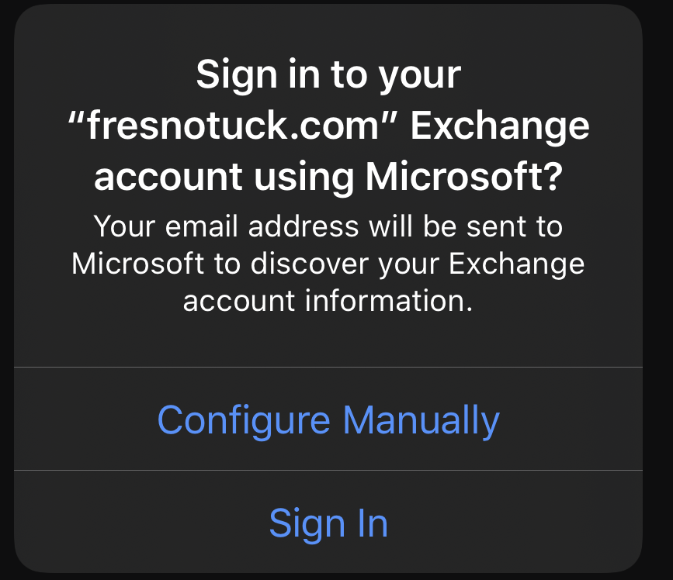Tap the Sign In button
The width and height of the screenshot is (673, 580).
328,523
